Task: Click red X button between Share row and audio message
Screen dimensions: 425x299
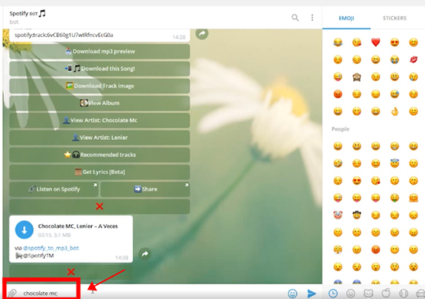Action: (100, 206)
